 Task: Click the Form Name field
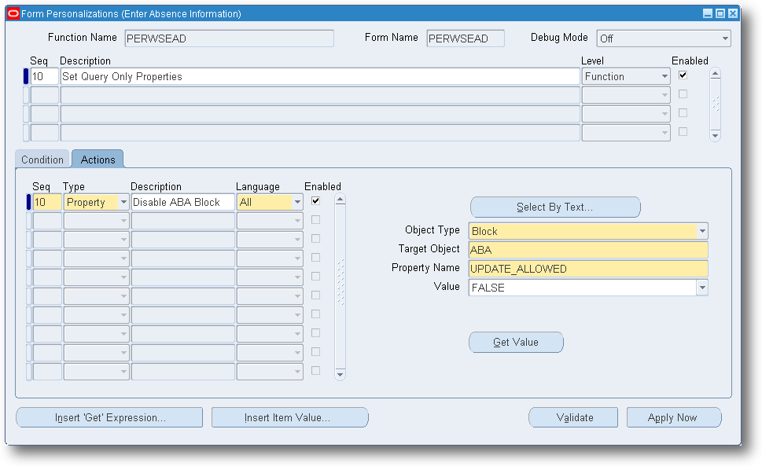pyautogui.click(x=466, y=39)
